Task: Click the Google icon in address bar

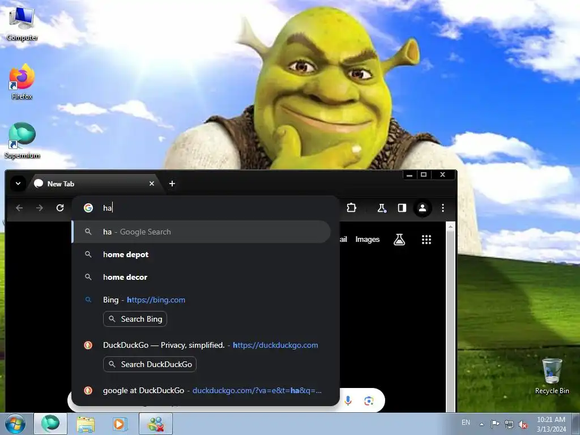Action: [x=88, y=208]
